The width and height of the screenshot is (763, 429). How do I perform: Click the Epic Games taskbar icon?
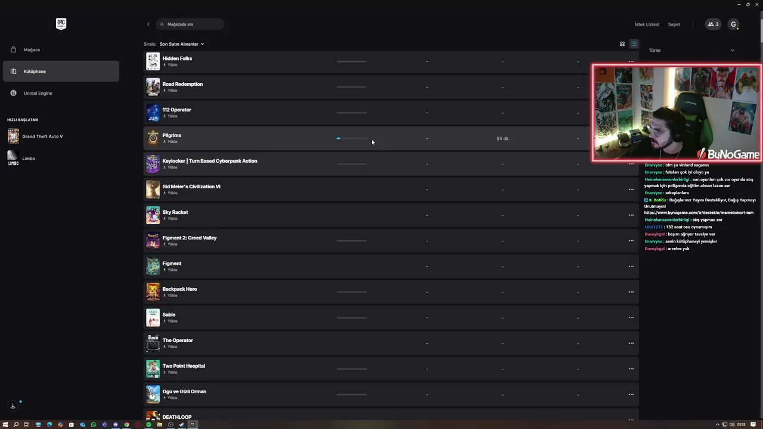[x=193, y=424]
